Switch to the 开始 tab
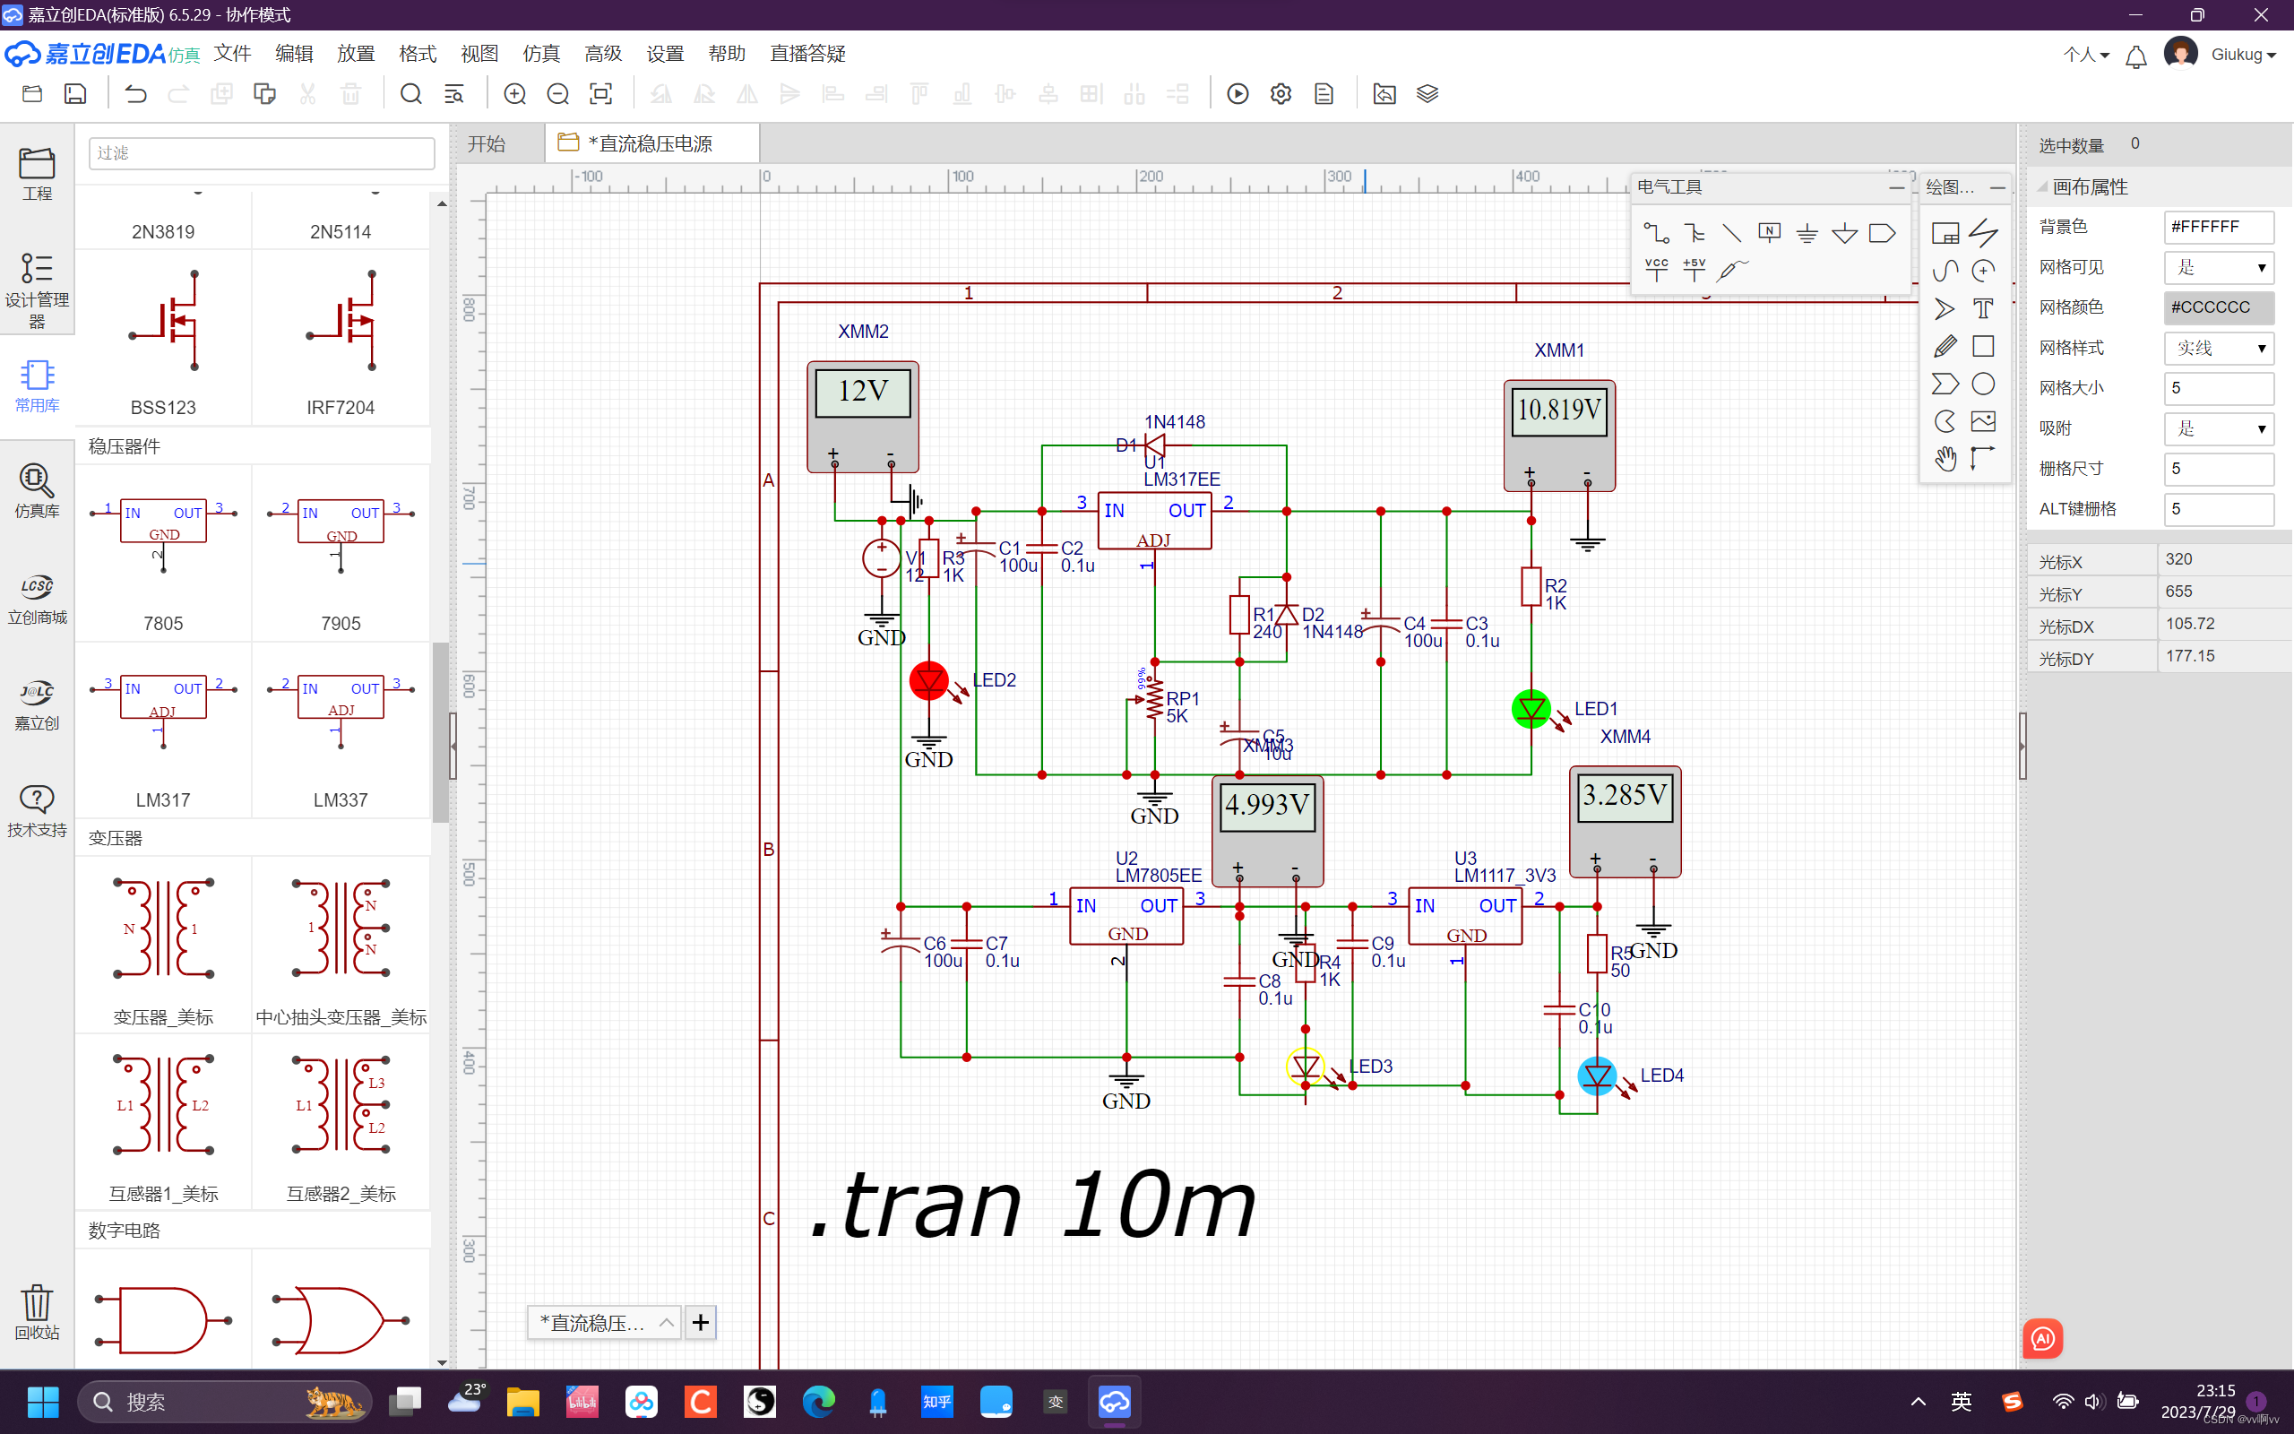 [x=487, y=144]
